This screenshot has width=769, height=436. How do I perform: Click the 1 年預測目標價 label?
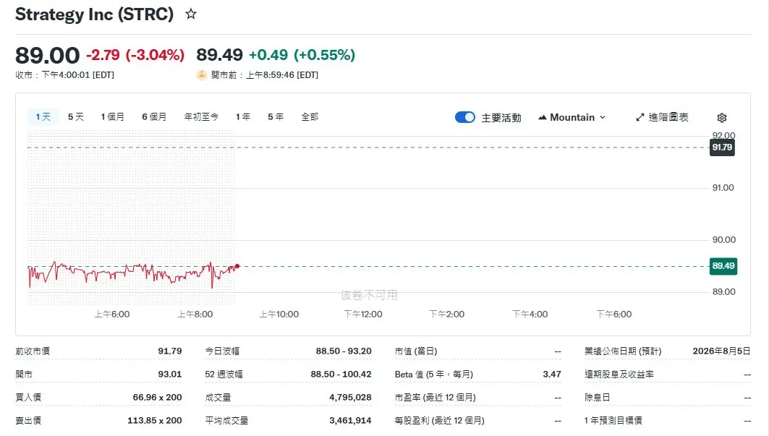[x=613, y=420]
